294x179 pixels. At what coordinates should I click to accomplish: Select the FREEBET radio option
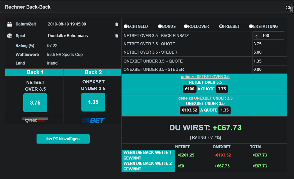pyautogui.click(x=221, y=26)
